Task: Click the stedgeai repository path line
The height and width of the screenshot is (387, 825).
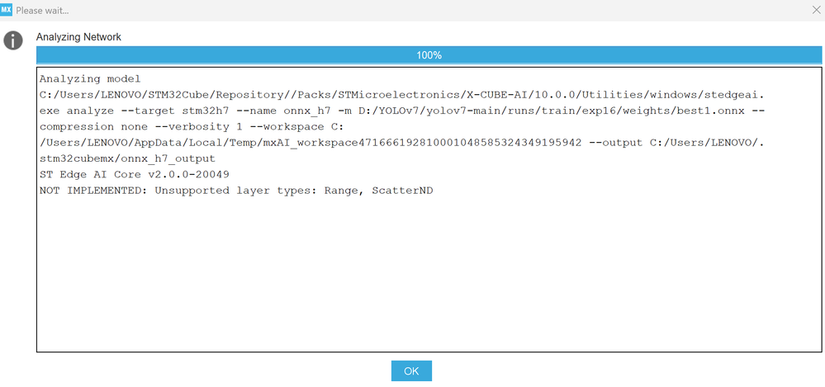Action: pyautogui.click(x=402, y=95)
